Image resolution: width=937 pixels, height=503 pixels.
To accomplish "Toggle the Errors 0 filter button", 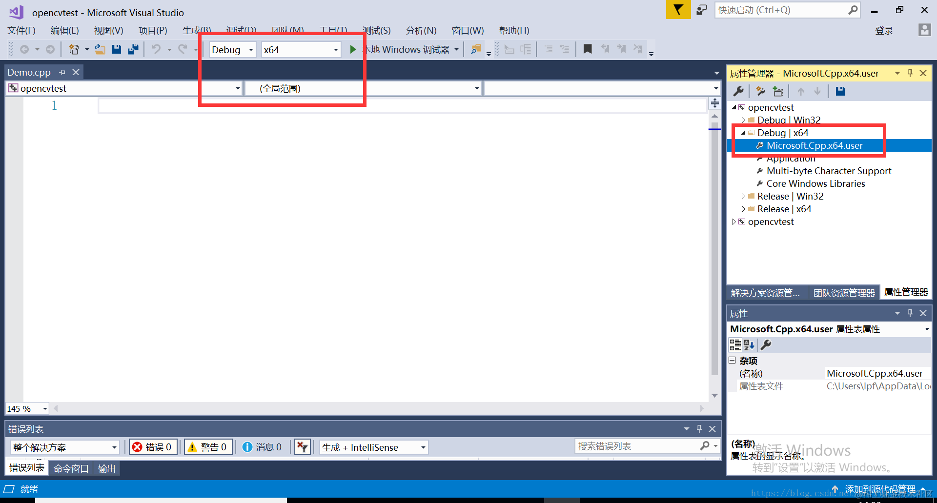I will tap(153, 447).
